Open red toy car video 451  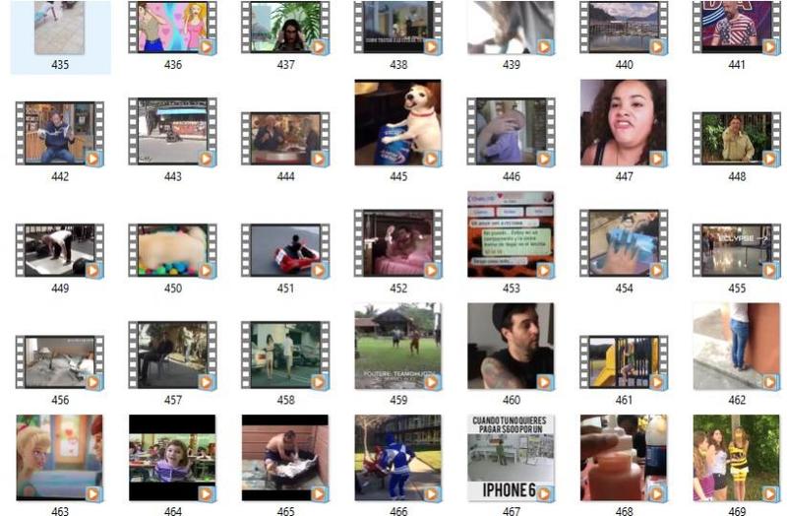pos(285,249)
